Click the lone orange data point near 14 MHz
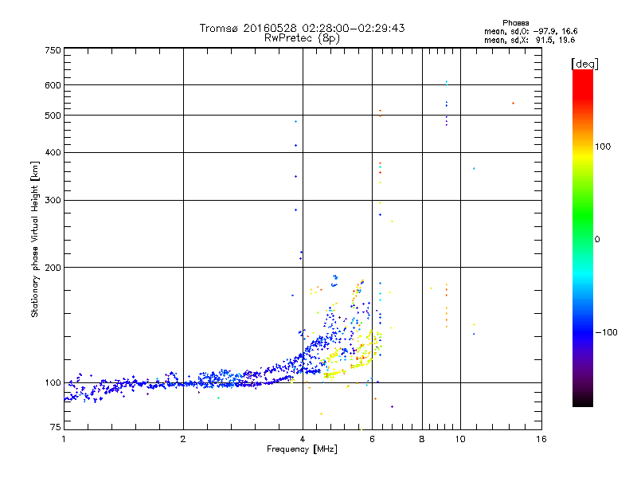Image resolution: width=637 pixels, height=478 pixels. pyautogui.click(x=513, y=104)
